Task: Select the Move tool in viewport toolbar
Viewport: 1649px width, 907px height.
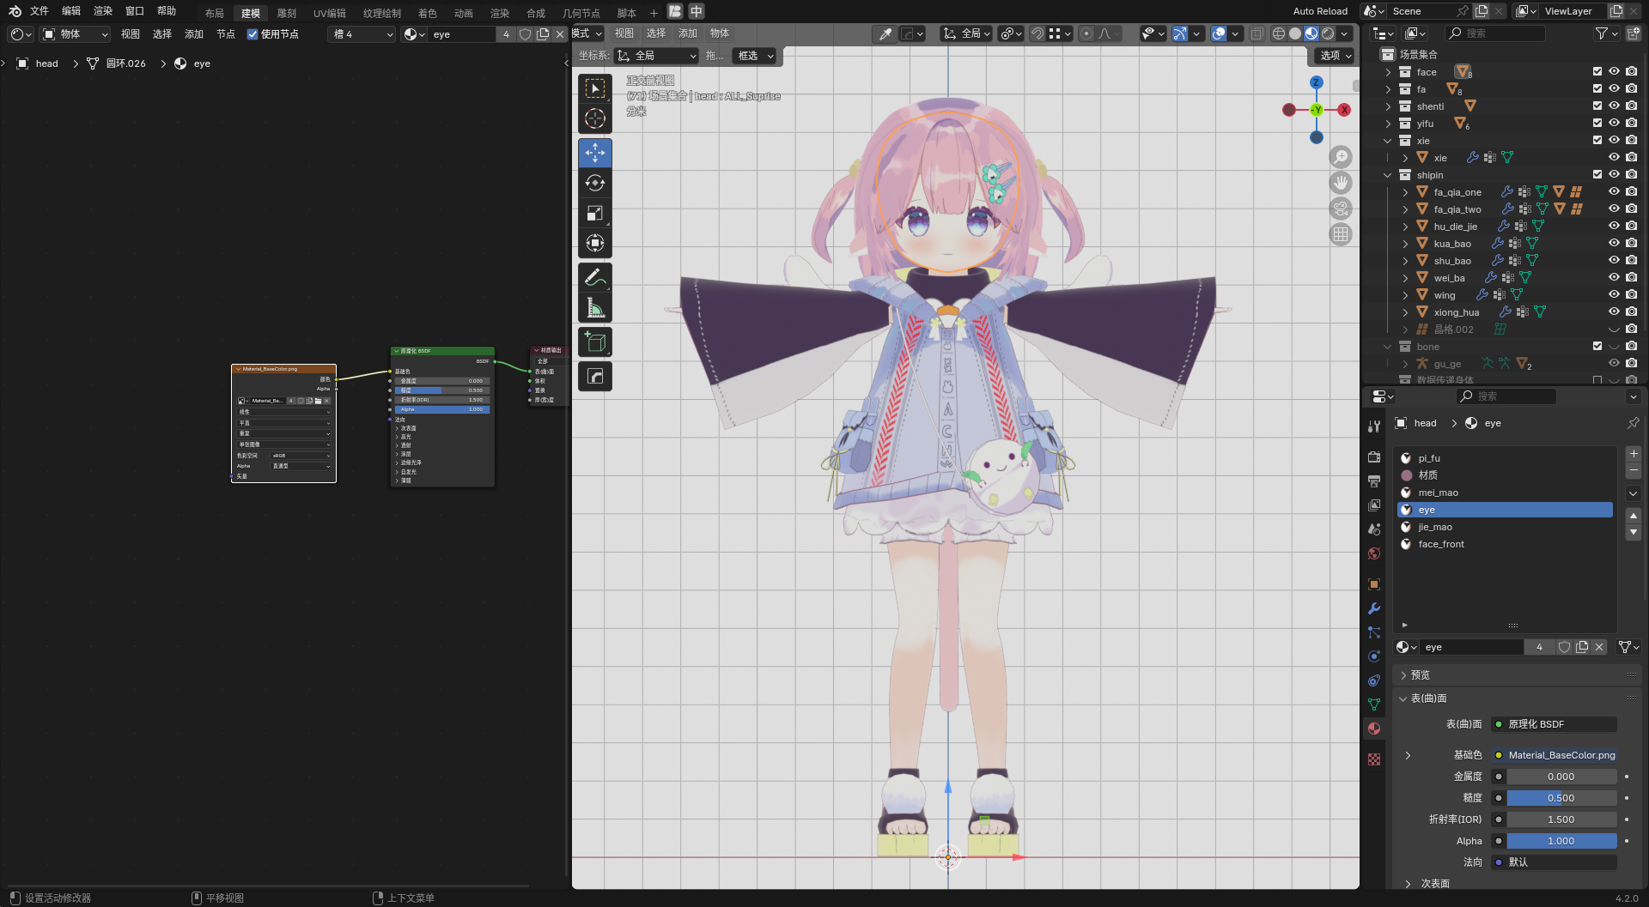Action: pyautogui.click(x=594, y=153)
